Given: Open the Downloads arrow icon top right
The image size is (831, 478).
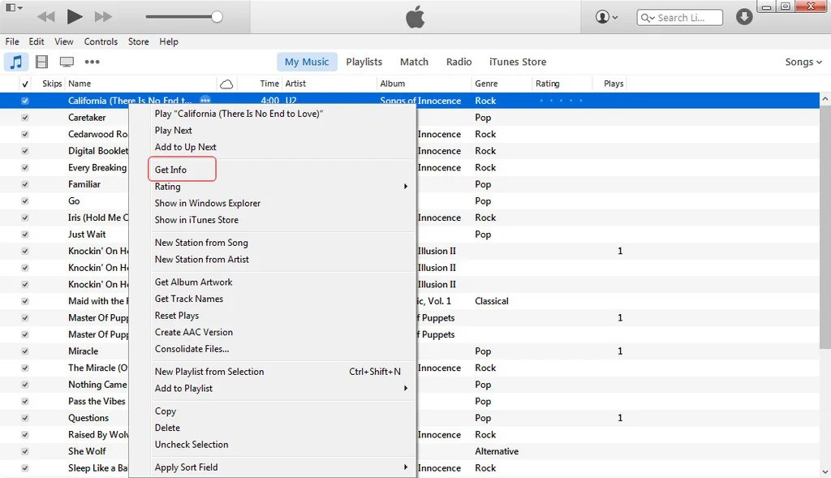Looking at the screenshot, I should (x=744, y=15).
